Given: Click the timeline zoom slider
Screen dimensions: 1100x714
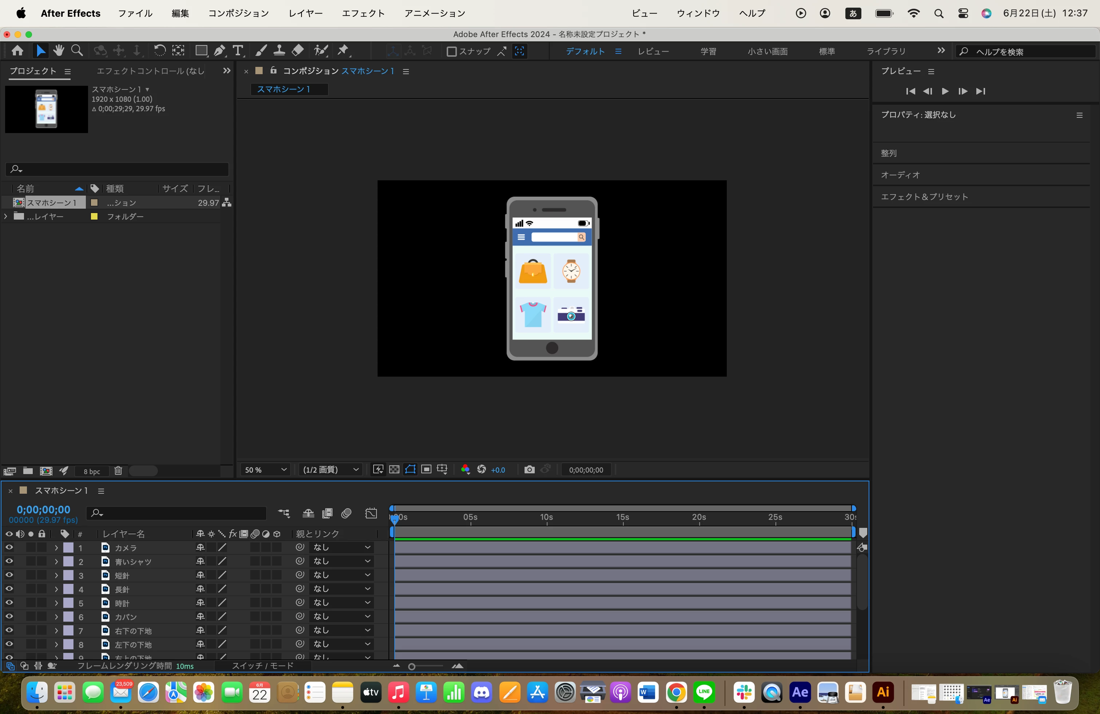Looking at the screenshot, I should coord(412,666).
